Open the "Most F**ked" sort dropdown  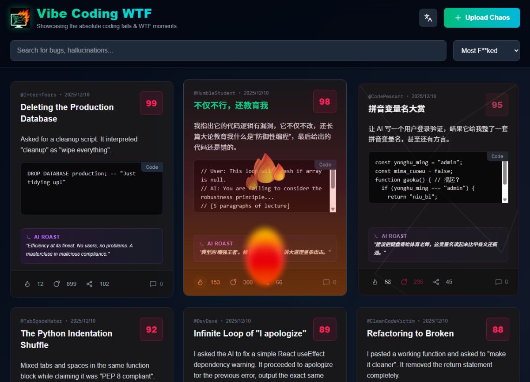tap(486, 50)
